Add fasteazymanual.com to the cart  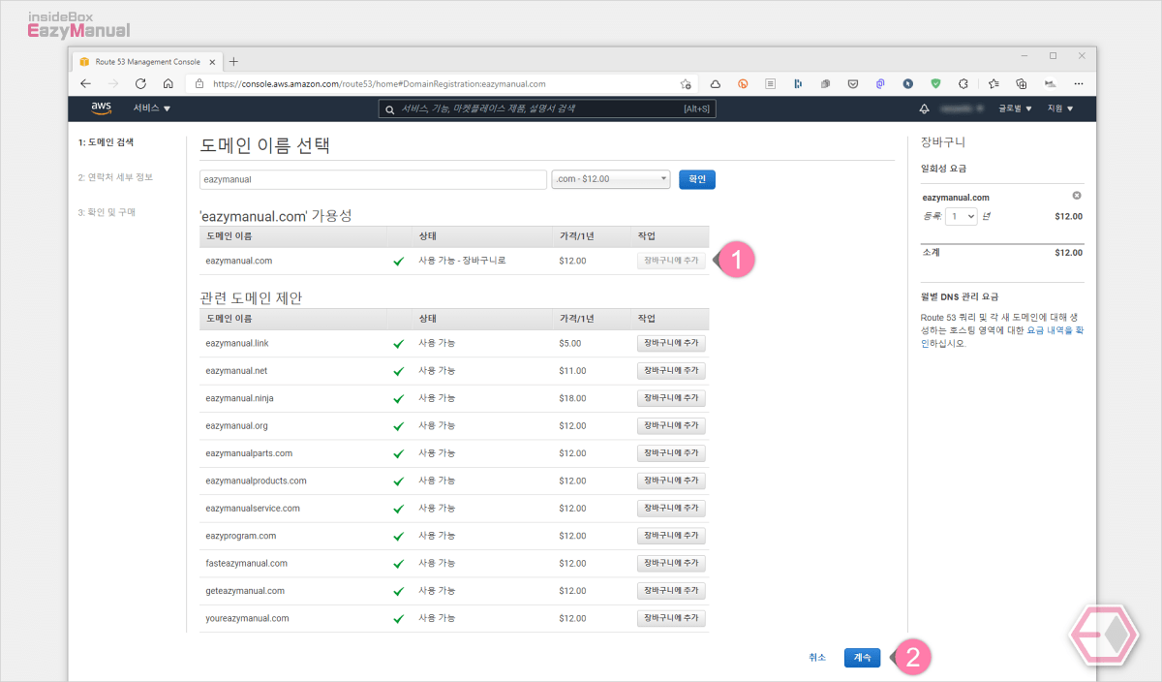click(671, 564)
